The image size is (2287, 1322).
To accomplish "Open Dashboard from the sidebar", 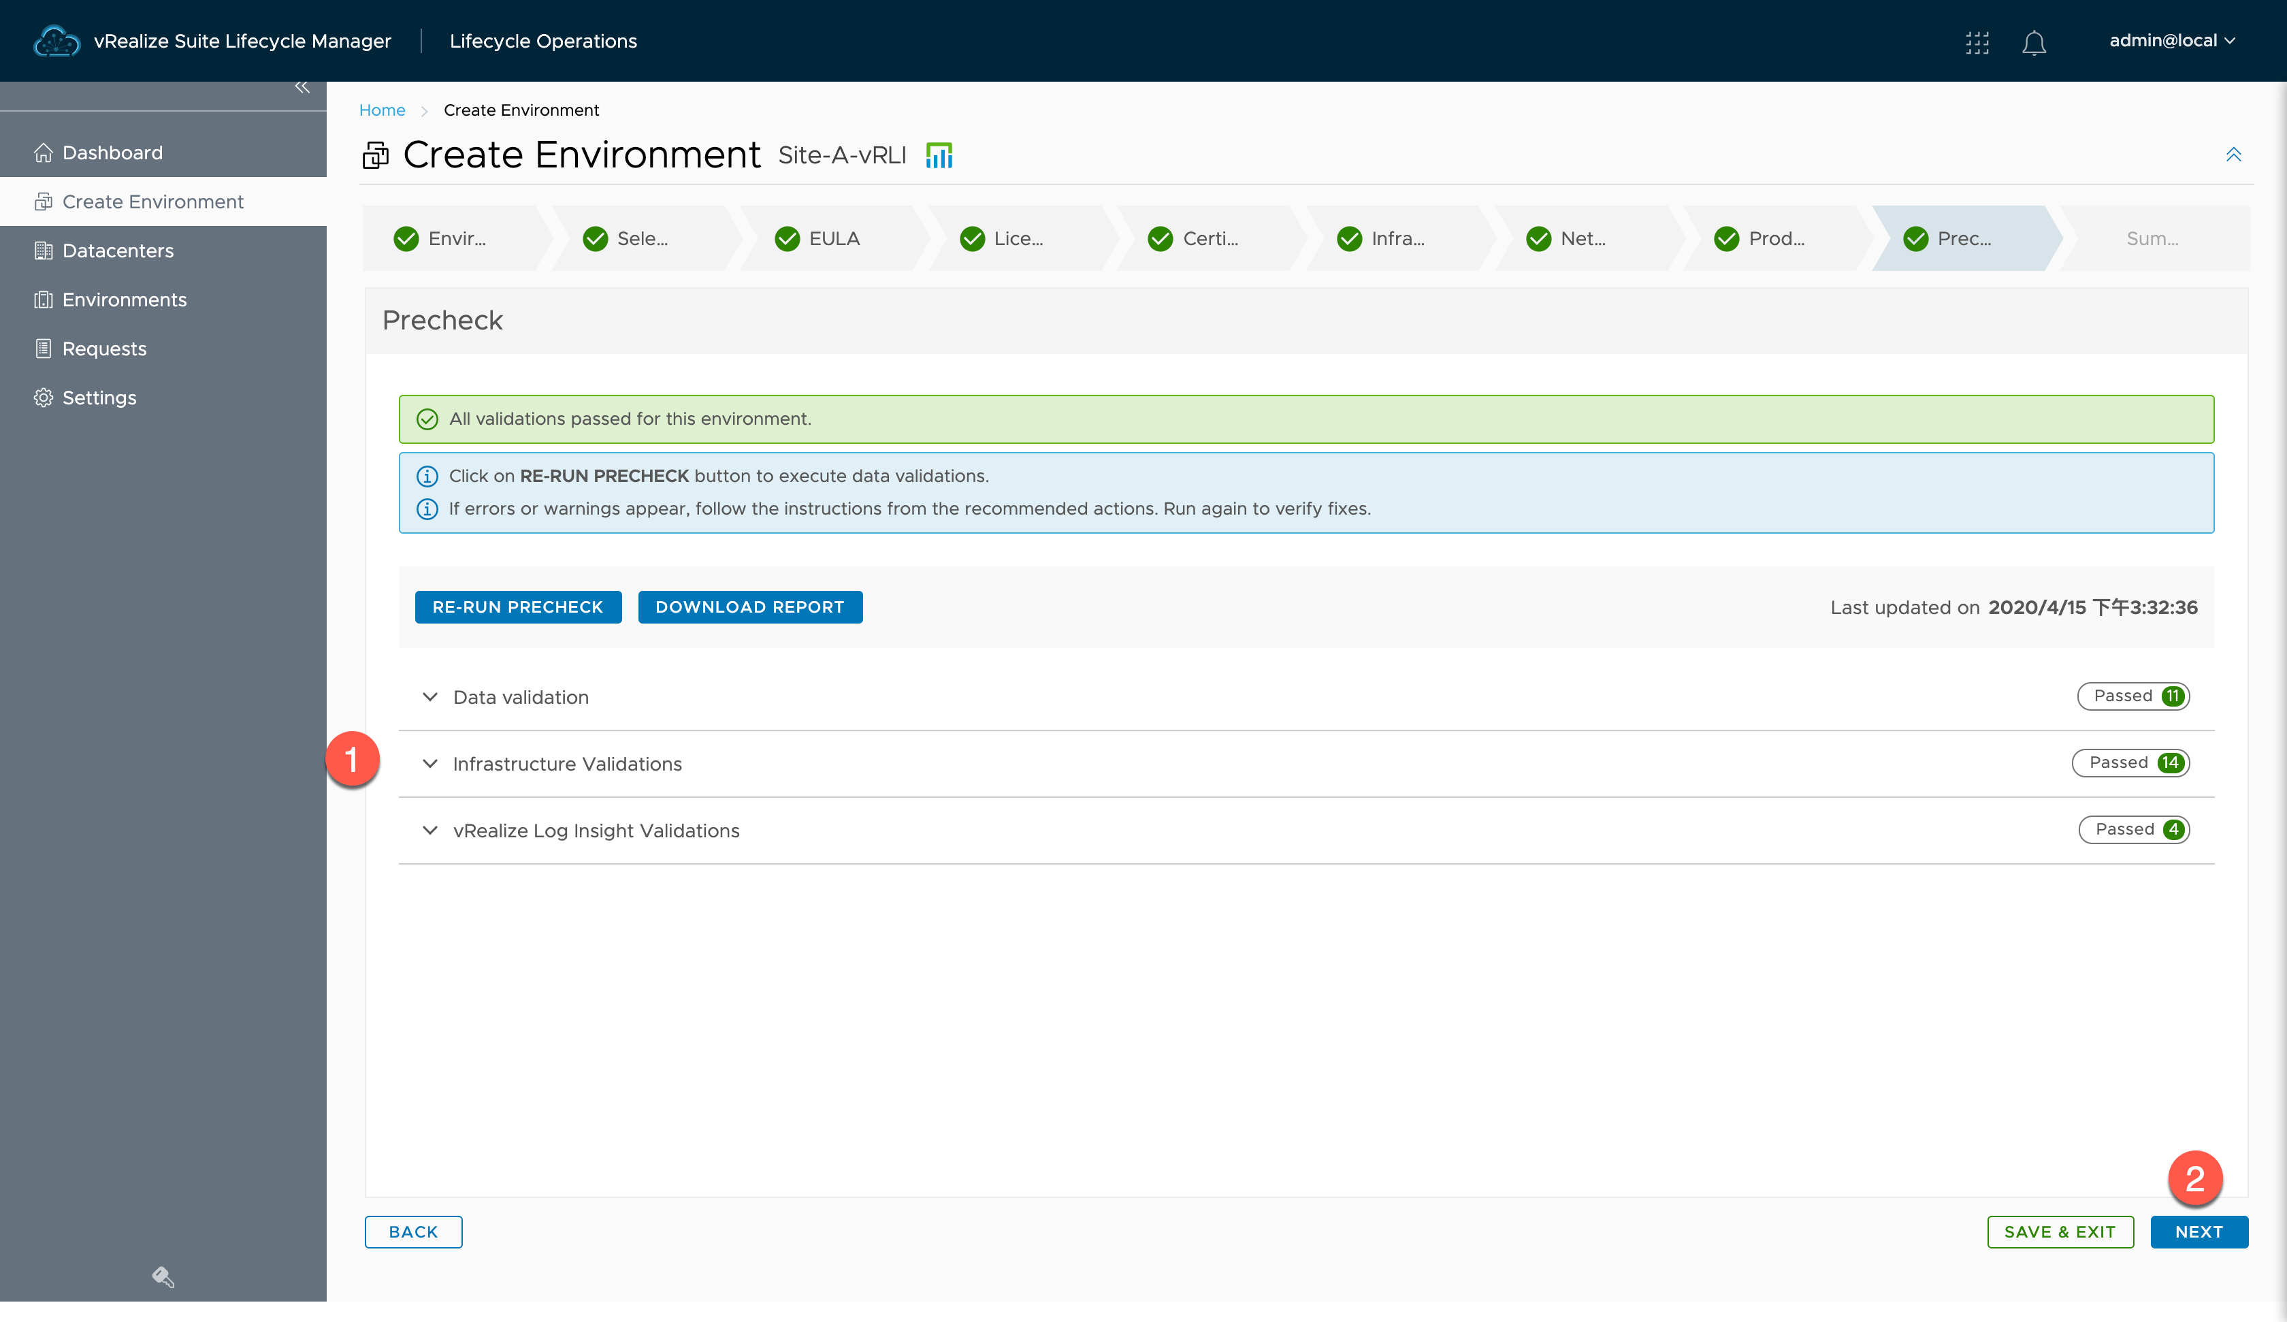I will coord(112,152).
